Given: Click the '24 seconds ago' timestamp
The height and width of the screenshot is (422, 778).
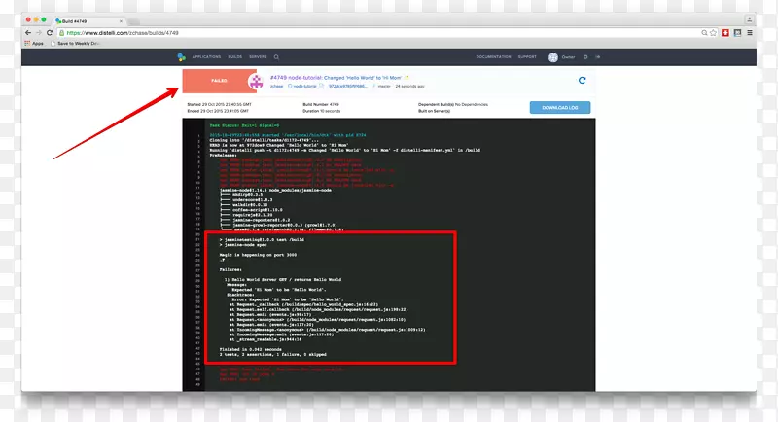Looking at the screenshot, I should (409, 87).
